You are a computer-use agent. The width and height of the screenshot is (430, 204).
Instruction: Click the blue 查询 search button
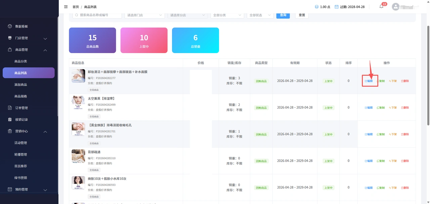pos(283,15)
